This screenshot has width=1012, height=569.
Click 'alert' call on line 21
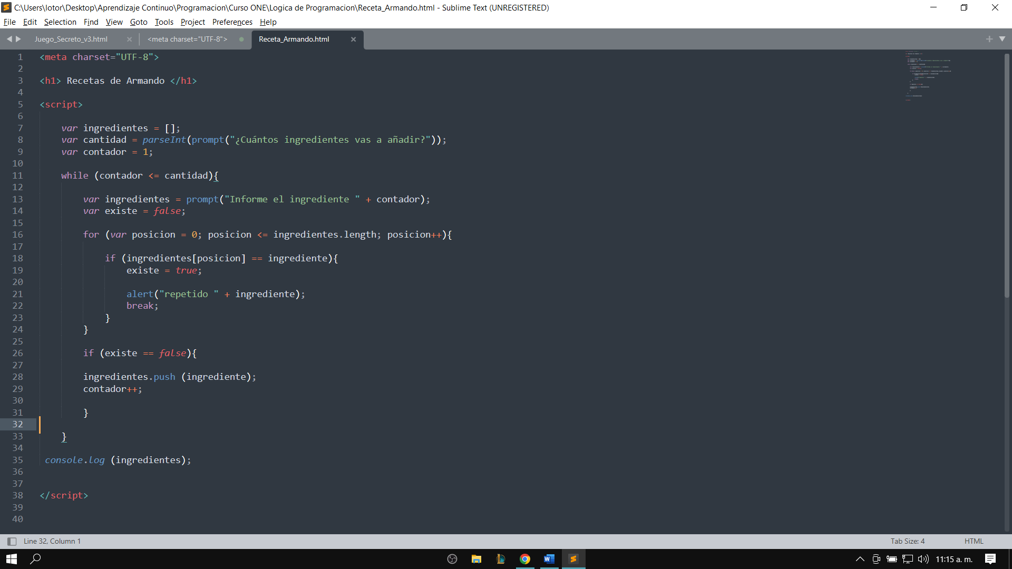pyautogui.click(x=140, y=294)
